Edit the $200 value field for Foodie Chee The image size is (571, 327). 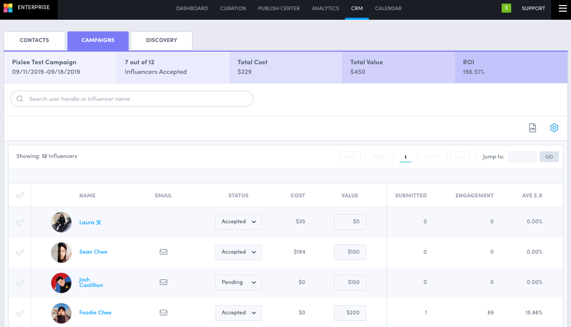[350, 312]
